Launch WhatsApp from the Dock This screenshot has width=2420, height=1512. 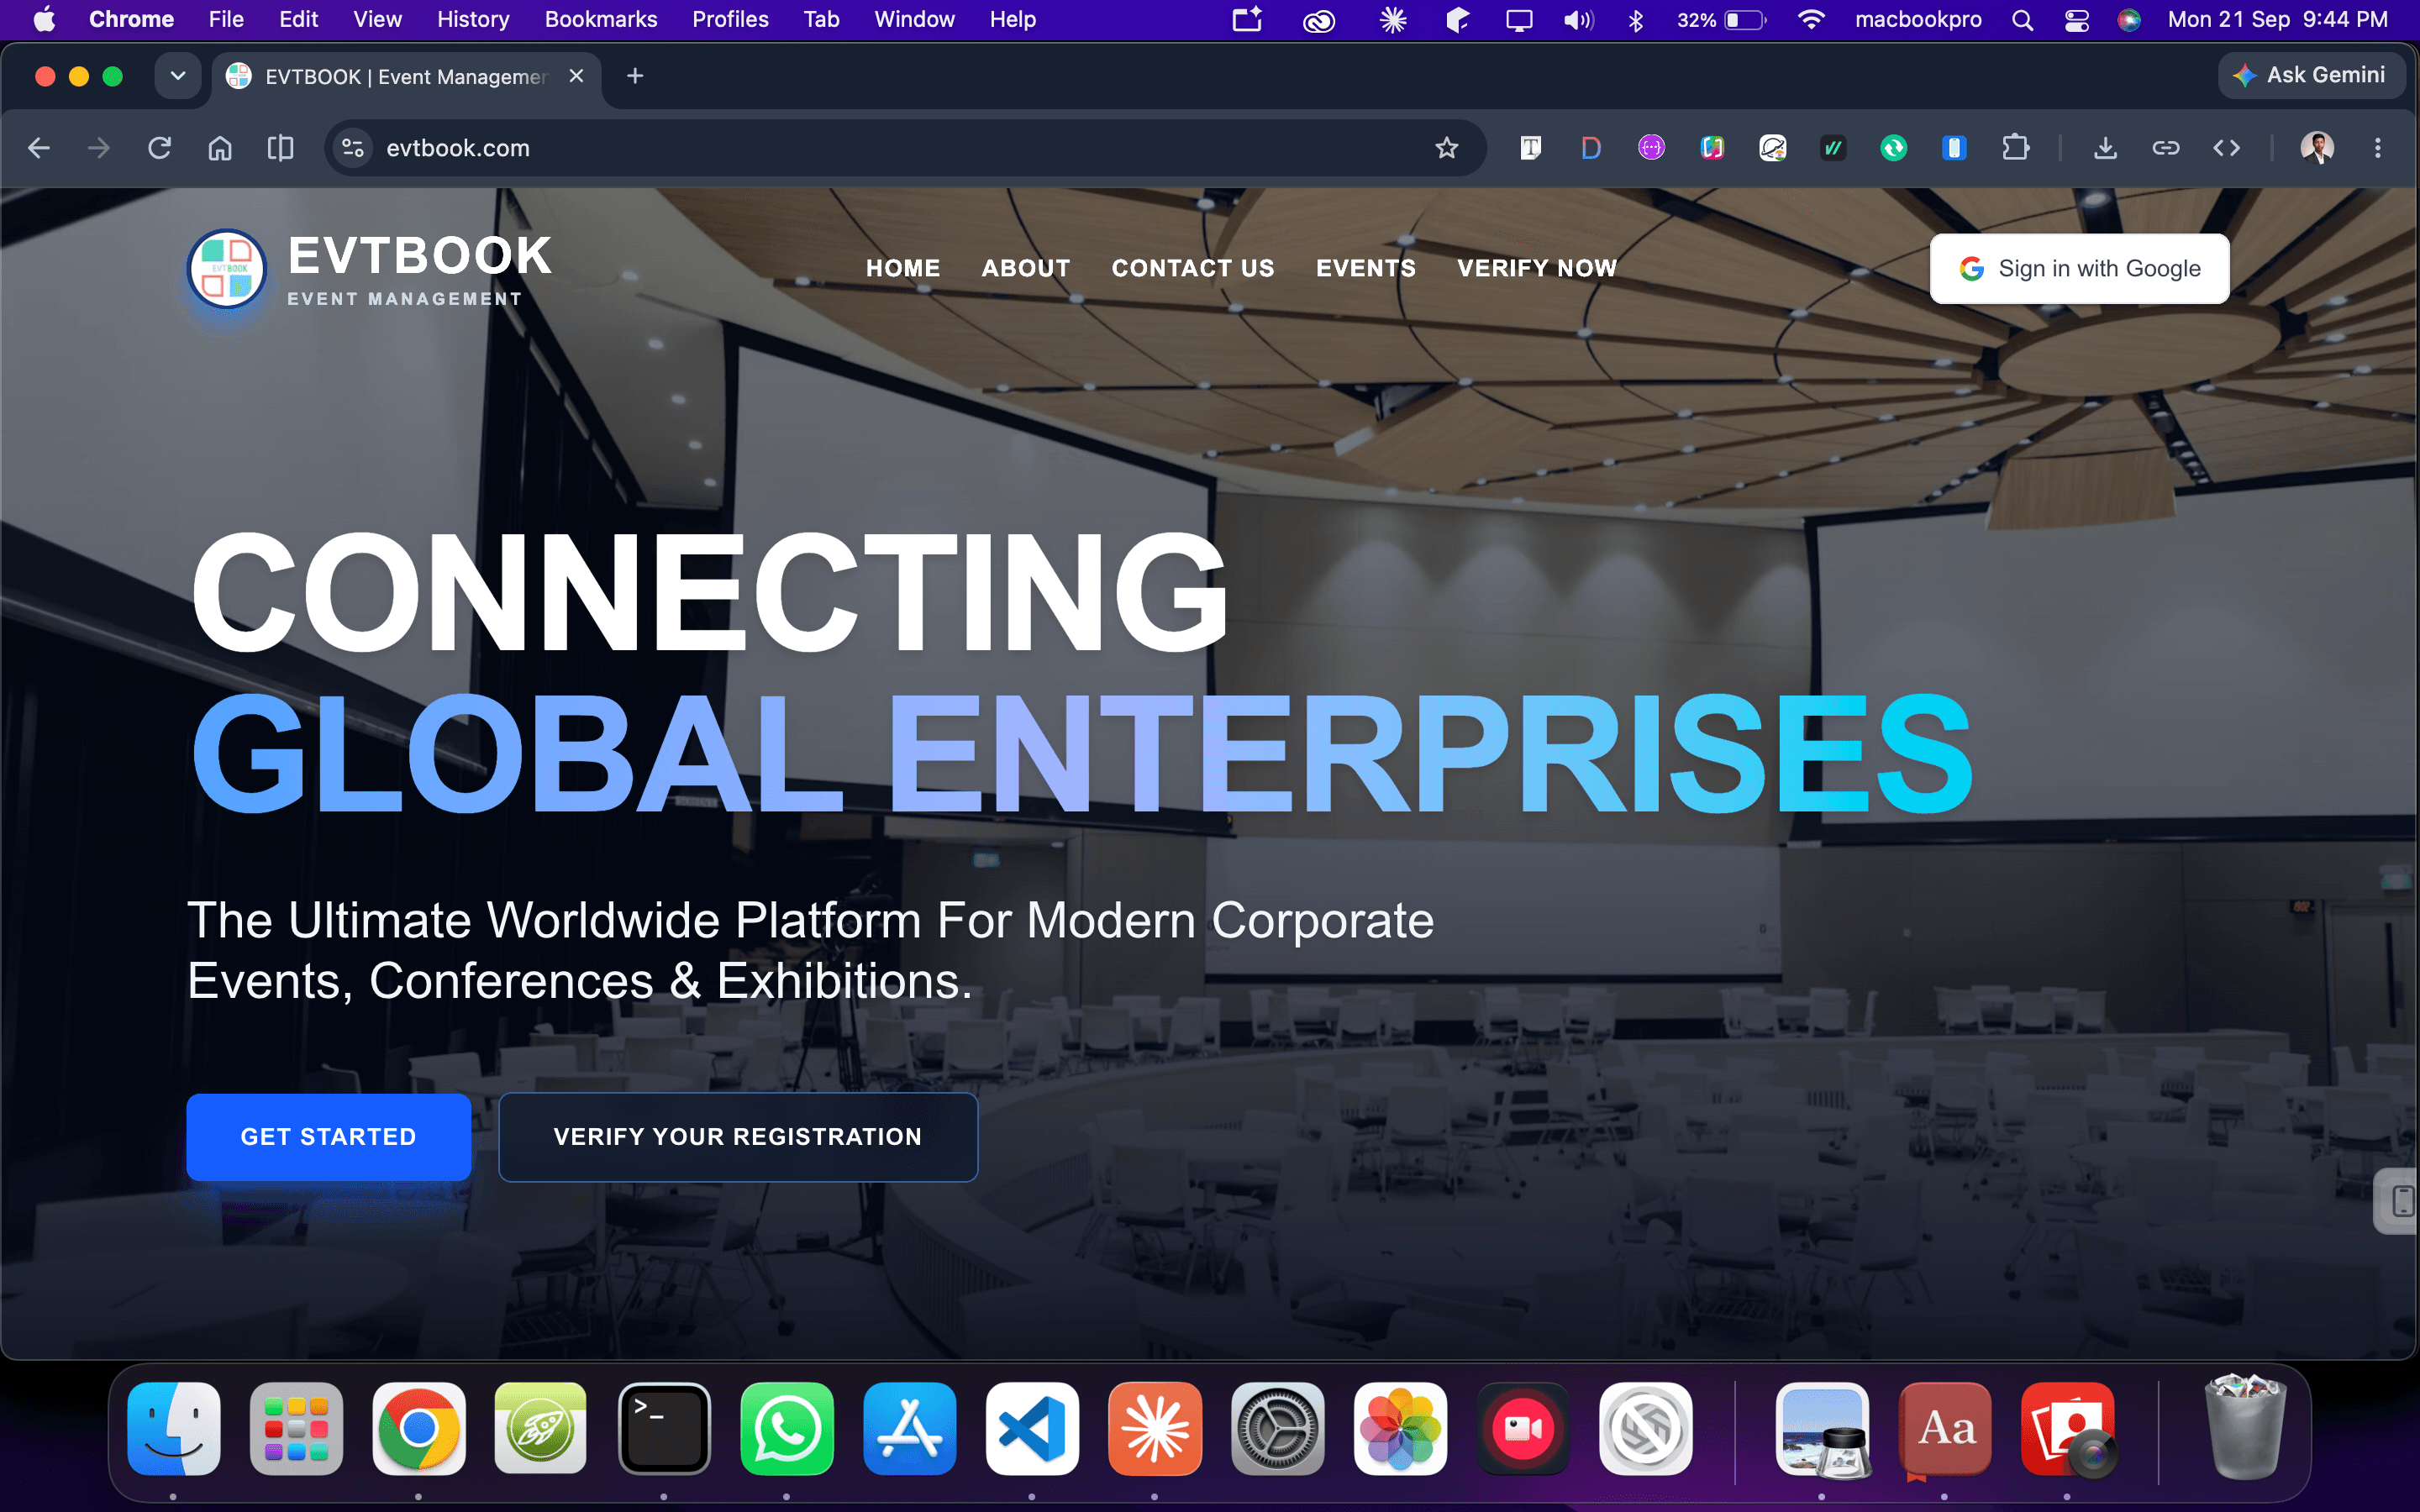click(x=787, y=1428)
